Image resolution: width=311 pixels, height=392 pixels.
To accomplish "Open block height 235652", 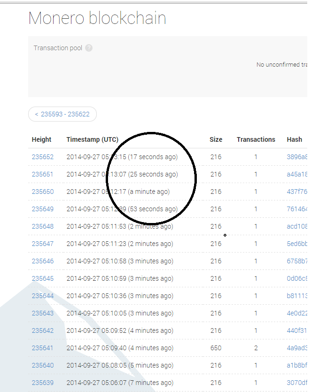I will [x=43, y=157].
